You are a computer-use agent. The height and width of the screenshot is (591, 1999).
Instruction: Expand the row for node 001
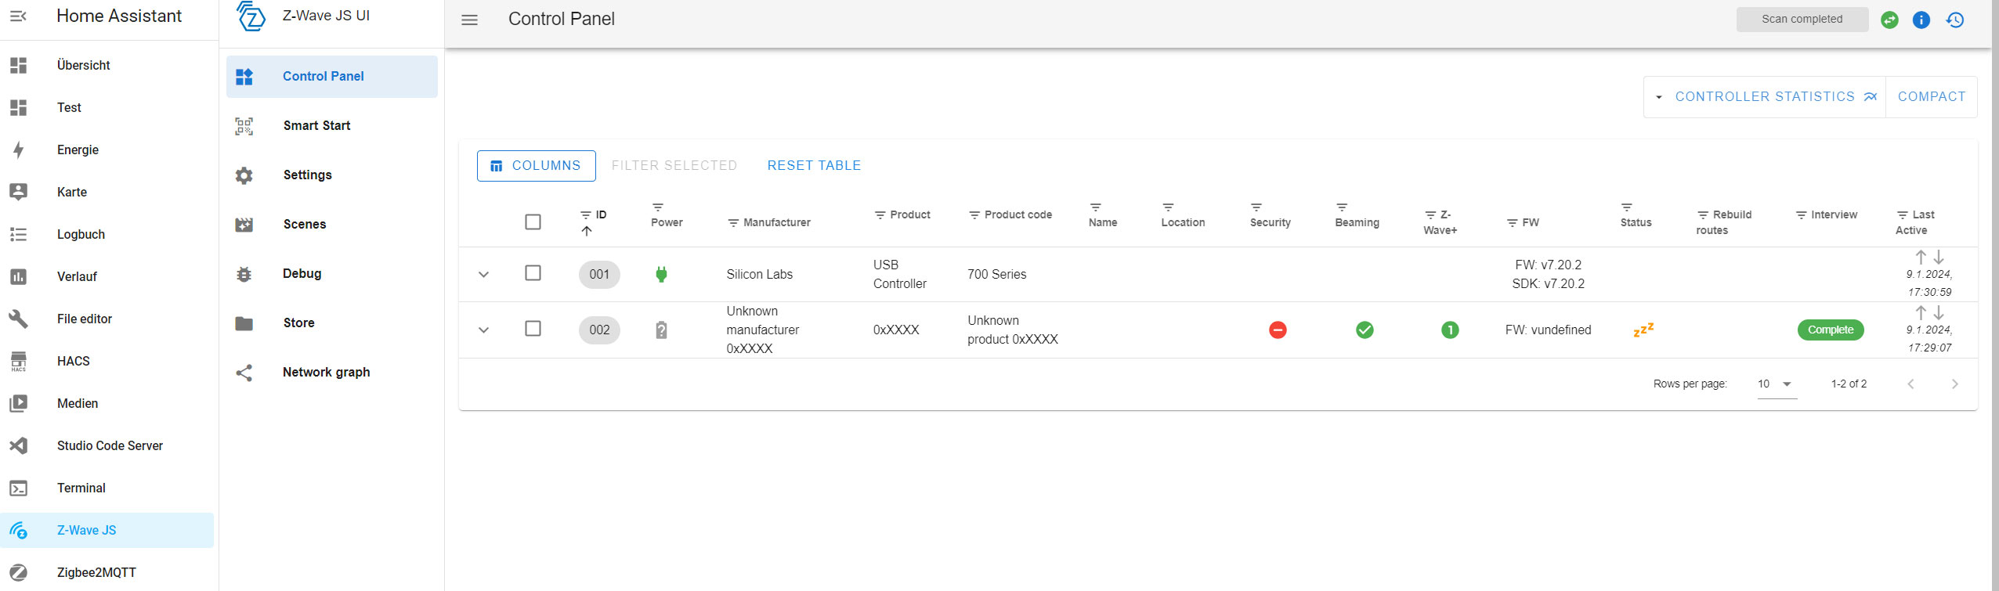pos(483,275)
